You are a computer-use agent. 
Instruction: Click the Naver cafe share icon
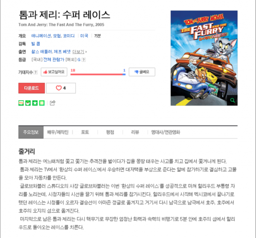28,103
